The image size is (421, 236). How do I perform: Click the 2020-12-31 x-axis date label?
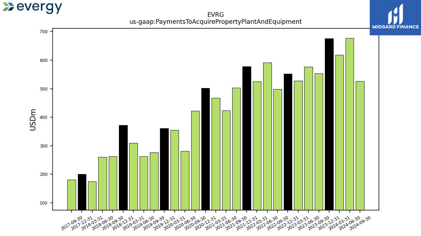pos(205,223)
